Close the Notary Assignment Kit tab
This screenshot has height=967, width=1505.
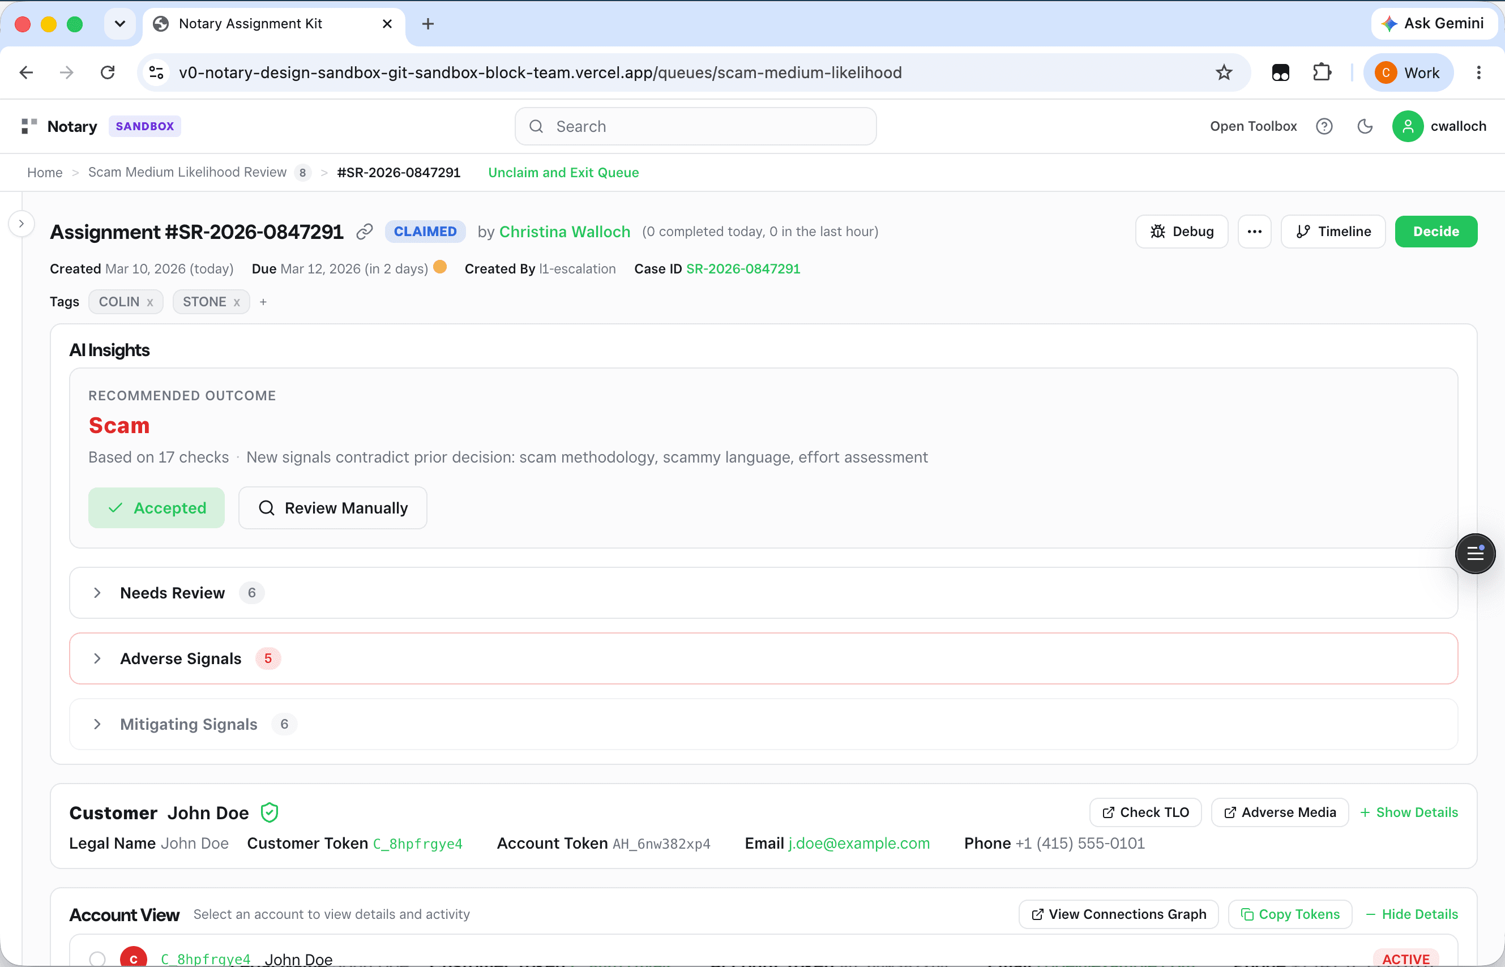pyautogui.click(x=387, y=24)
